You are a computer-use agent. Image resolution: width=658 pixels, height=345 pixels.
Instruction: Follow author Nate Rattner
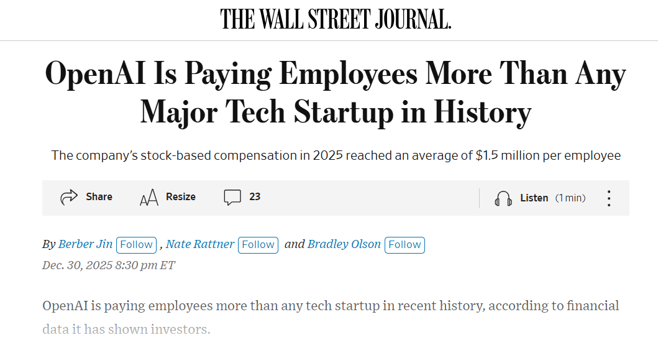pos(258,245)
